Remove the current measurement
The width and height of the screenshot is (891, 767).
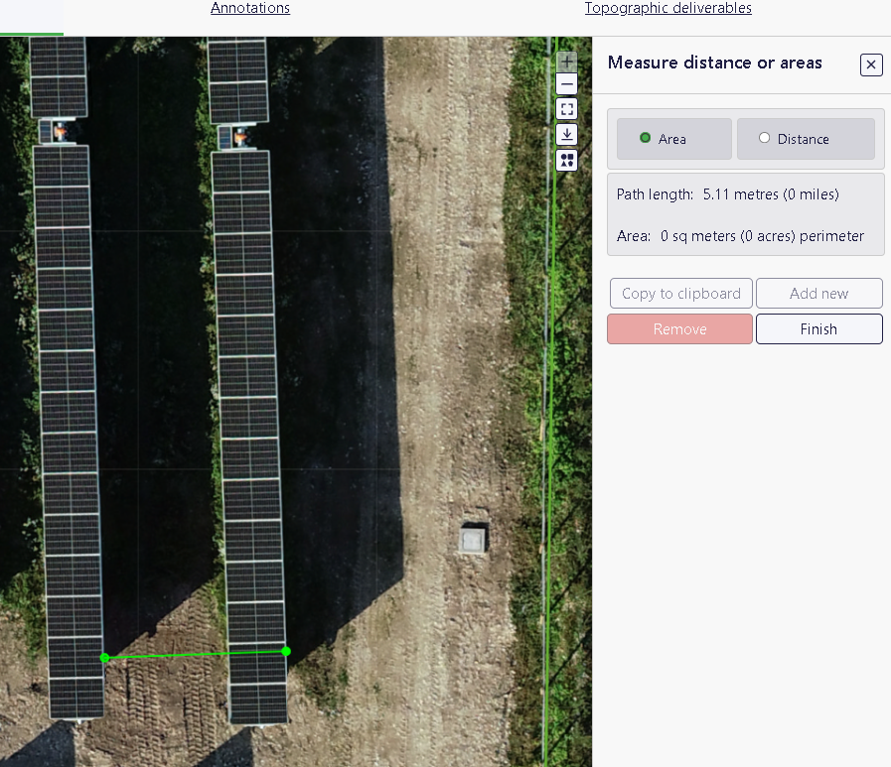tap(679, 328)
